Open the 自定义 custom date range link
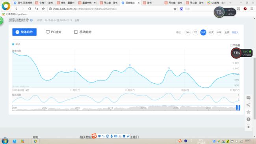 coord(235,32)
